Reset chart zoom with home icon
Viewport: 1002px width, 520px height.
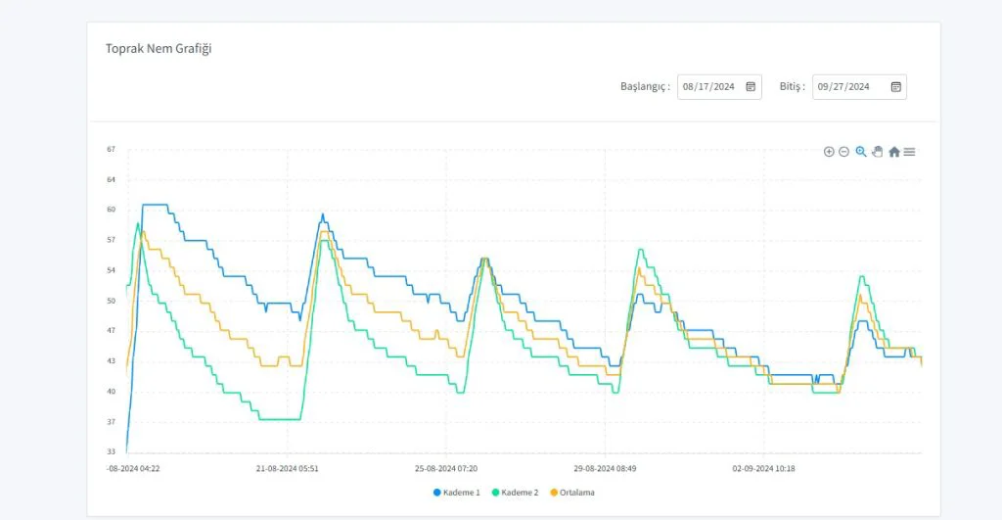(x=893, y=152)
